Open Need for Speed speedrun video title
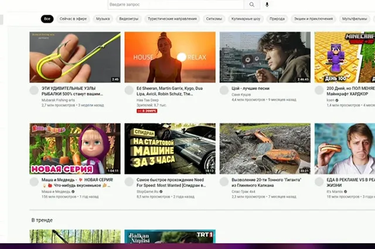Image resolution: width=375 pixels, height=249 pixels. point(171,182)
